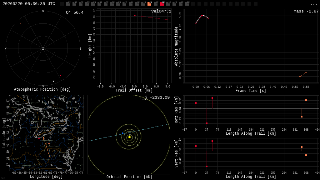Select station box 01 in top bar
This screenshot has height=180, width=320.
pos(68,4)
